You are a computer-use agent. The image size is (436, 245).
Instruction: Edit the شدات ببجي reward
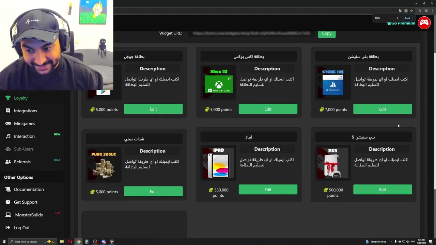[153, 192]
